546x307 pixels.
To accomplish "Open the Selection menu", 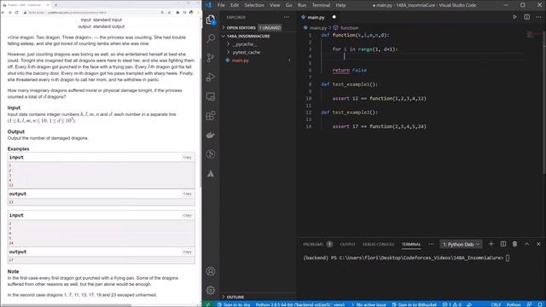I will pyautogui.click(x=254, y=5).
